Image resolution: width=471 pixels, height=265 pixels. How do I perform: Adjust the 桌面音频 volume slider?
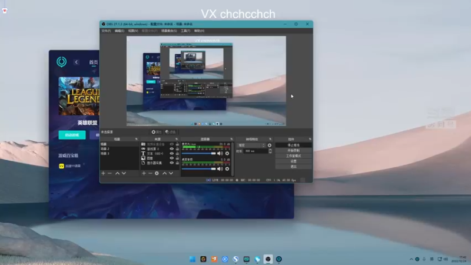pos(199,169)
